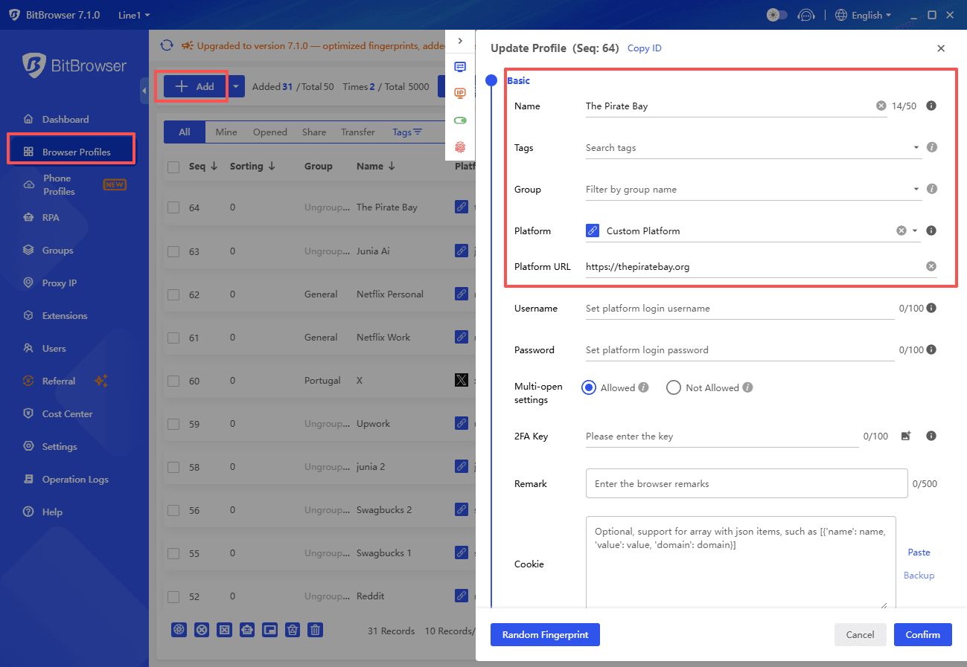Screen dimensions: 967x667
Task: Clear the Name field with X icon
Action: (881, 106)
